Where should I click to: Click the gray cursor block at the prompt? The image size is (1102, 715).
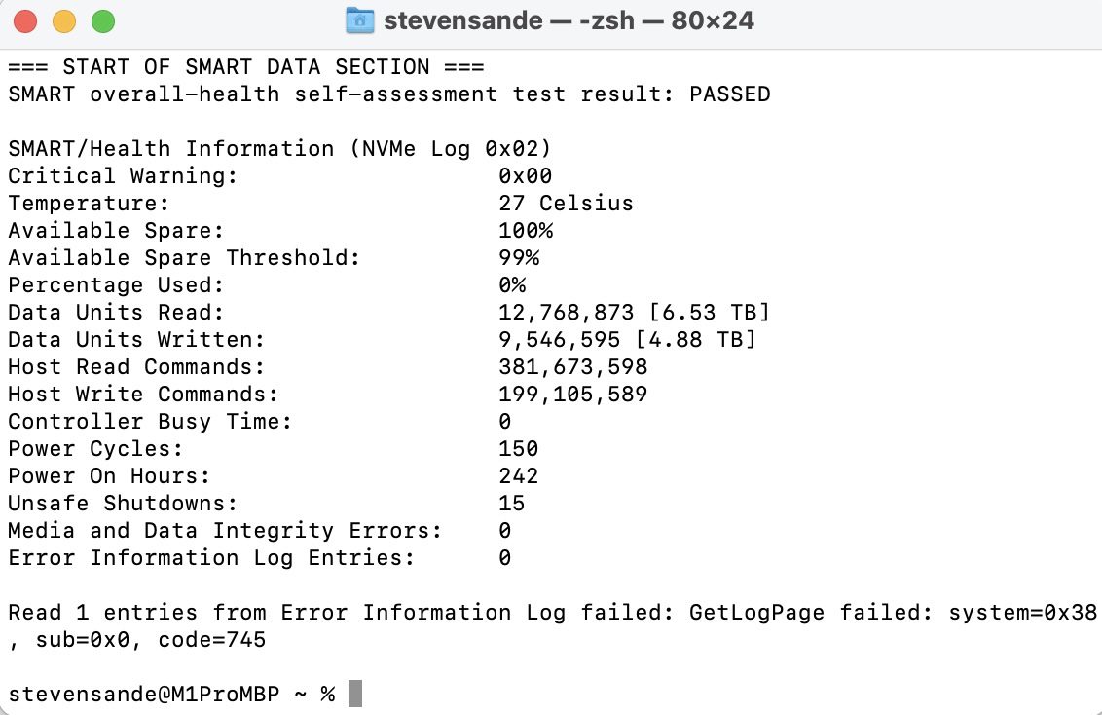pyautogui.click(x=355, y=694)
